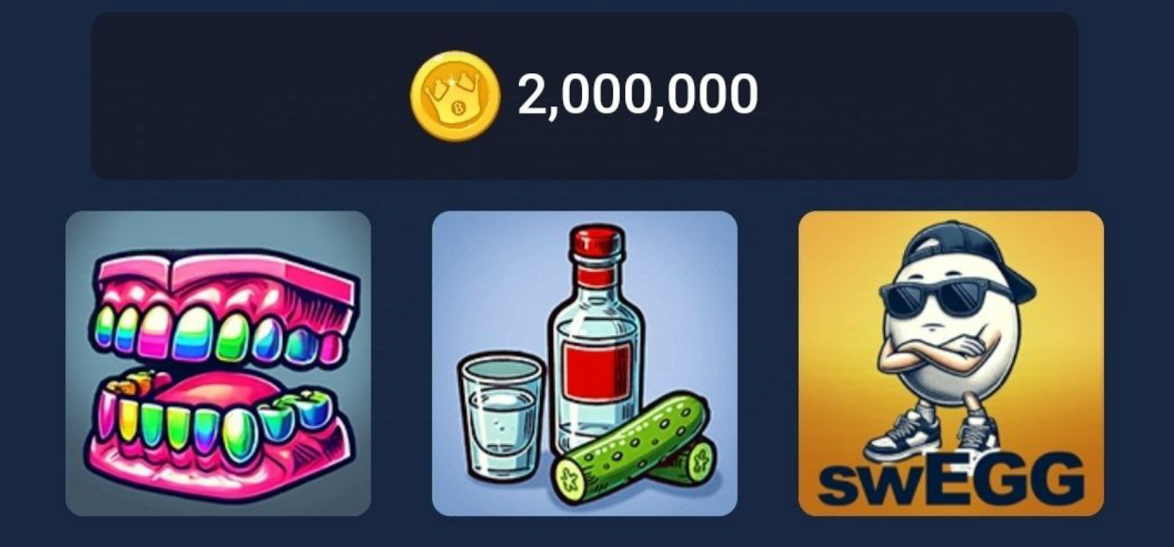Screen dimensions: 1174x547
Task: Click the gold crown coin icon
Action: (454, 95)
